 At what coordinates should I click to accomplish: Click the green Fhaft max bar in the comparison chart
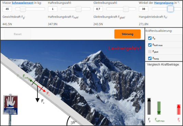pos(159,108)
